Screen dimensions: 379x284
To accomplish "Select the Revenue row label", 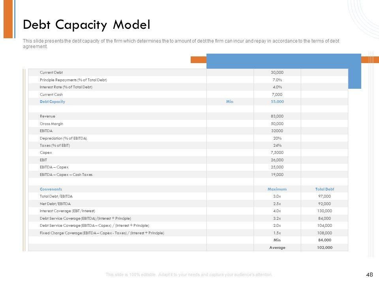I will (x=47, y=116).
